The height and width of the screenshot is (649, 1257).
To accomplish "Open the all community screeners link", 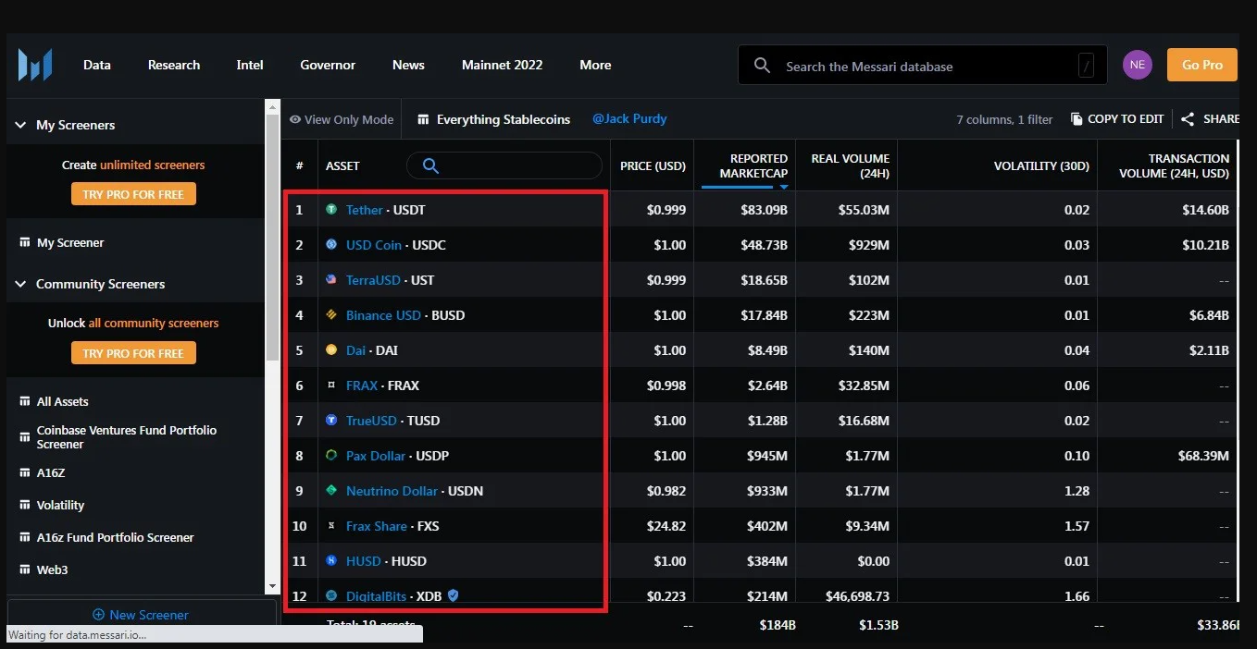I will [x=154, y=324].
